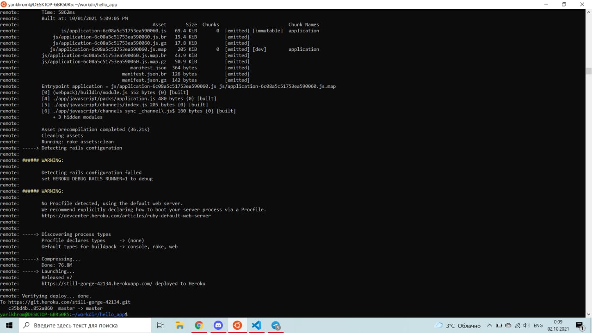Click the battery status tray icon

tap(499, 326)
